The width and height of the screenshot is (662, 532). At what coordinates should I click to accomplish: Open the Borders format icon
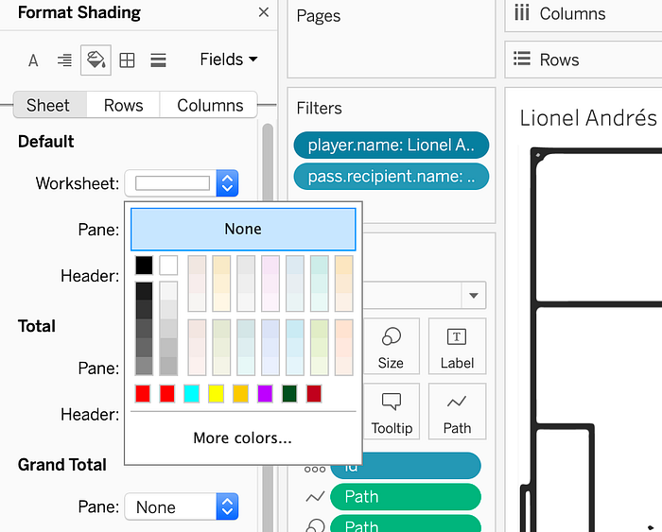click(127, 60)
